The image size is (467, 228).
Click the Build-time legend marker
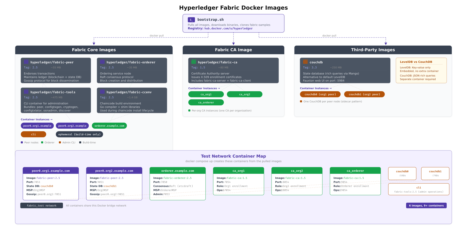click(x=80, y=142)
